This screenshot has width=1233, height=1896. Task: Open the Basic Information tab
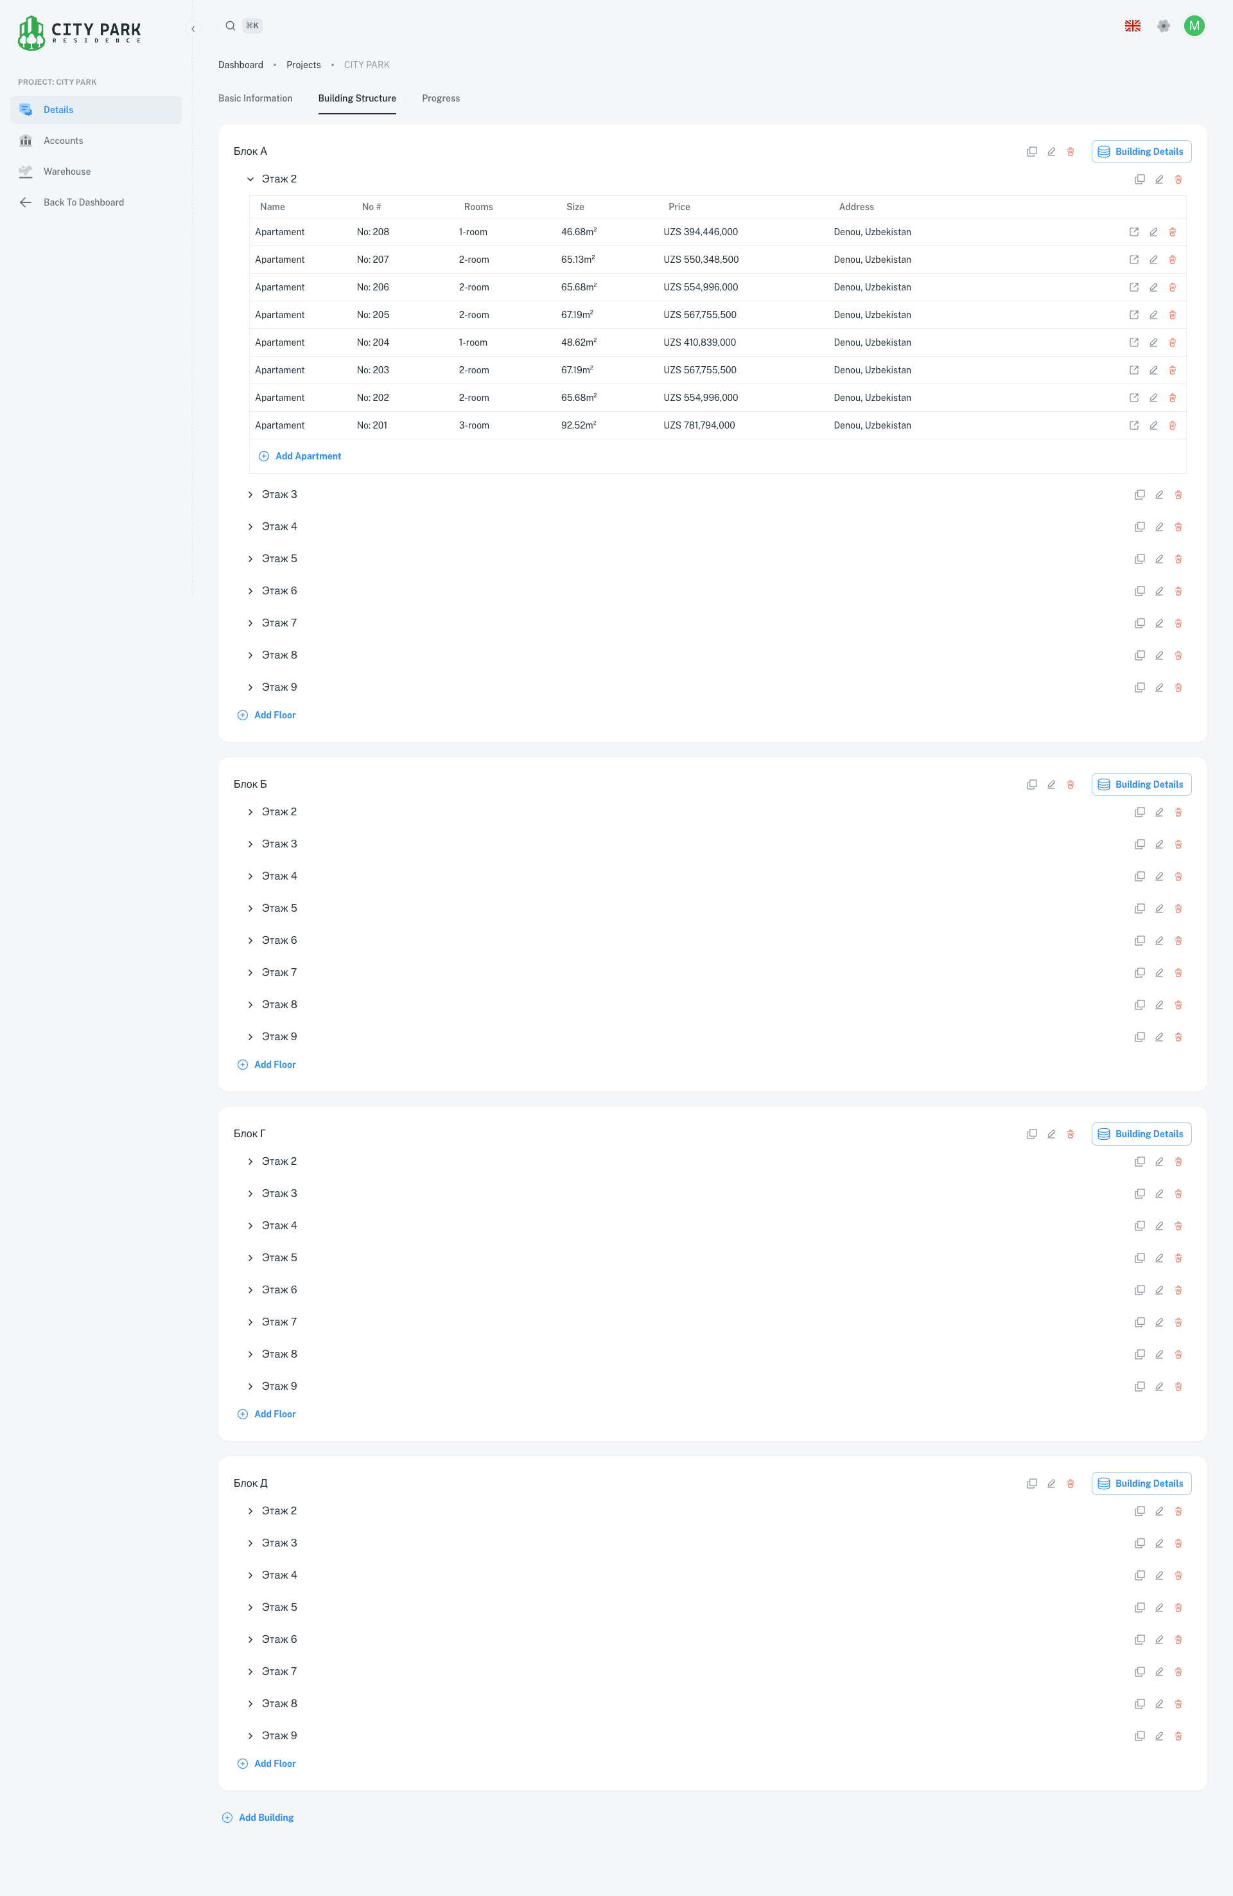255,98
